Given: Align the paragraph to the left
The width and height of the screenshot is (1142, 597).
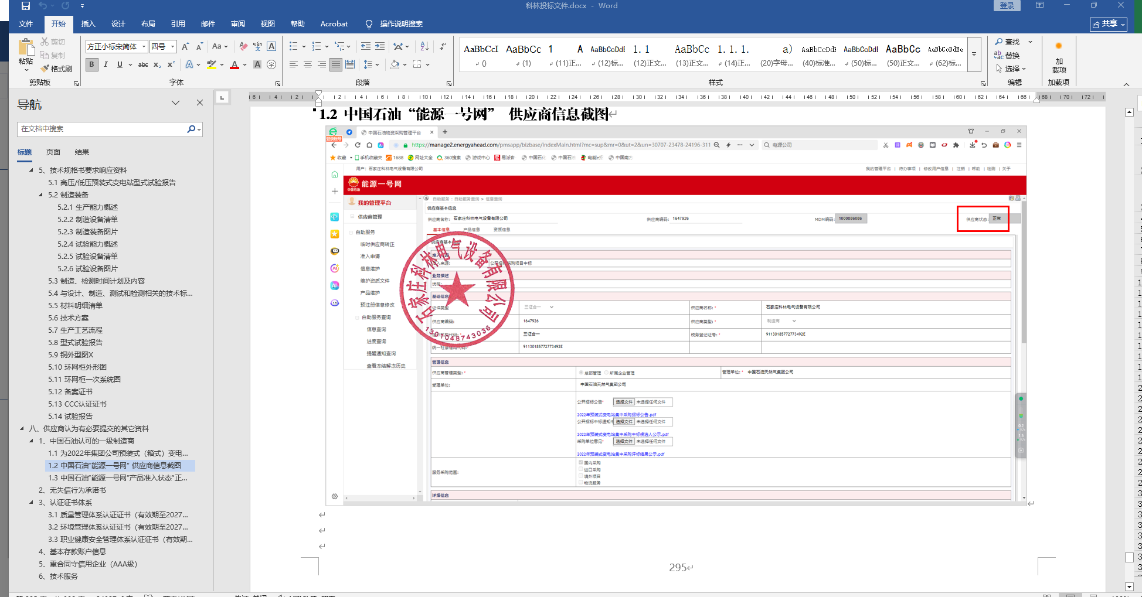Looking at the screenshot, I should click(x=294, y=64).
